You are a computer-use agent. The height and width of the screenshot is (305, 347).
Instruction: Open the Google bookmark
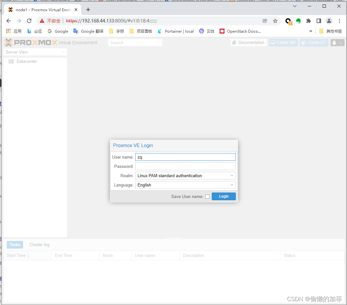(58, 31)
